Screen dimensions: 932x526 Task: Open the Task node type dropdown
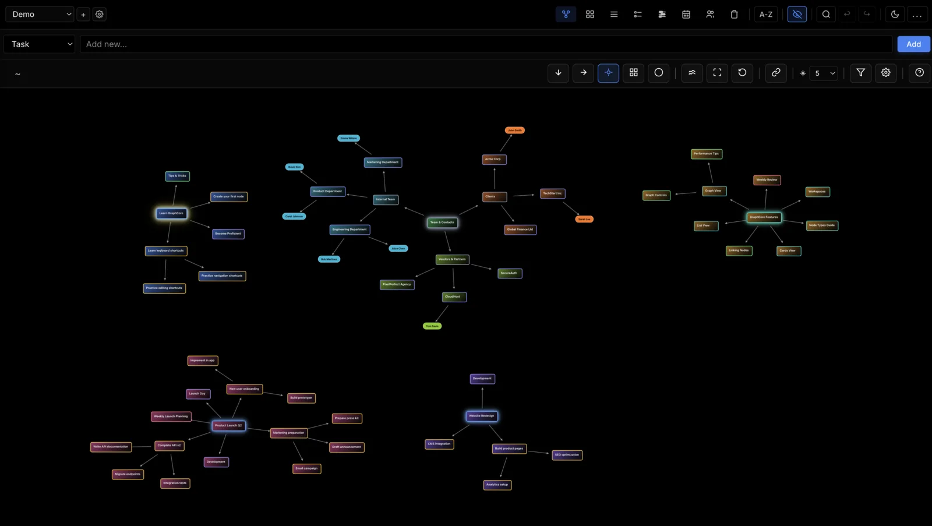tap(40, 44)
